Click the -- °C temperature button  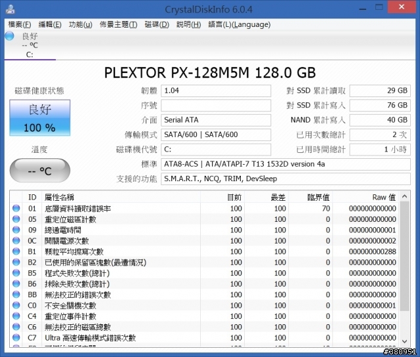tap(40, 171)
